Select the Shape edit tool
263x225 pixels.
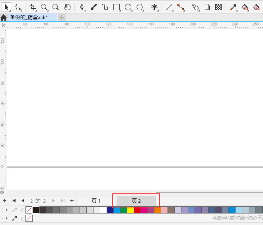tap(18, 8)
